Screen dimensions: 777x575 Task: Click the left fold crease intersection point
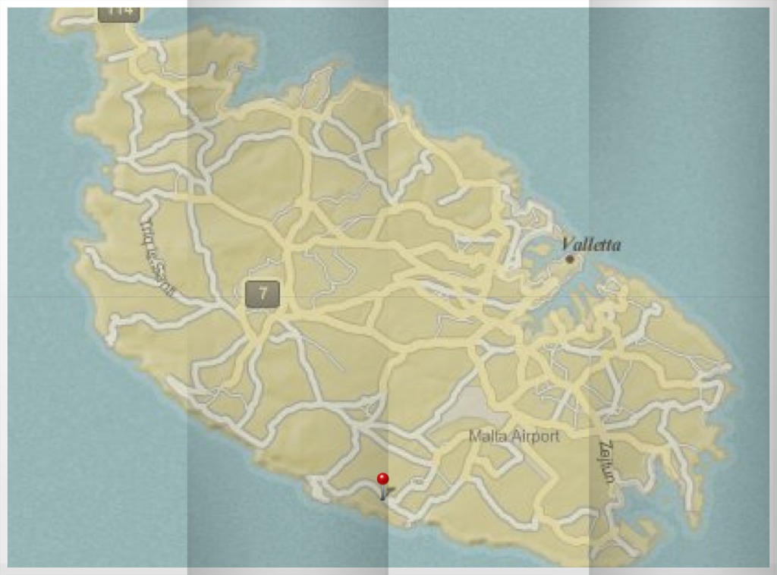tap(187, 296)
